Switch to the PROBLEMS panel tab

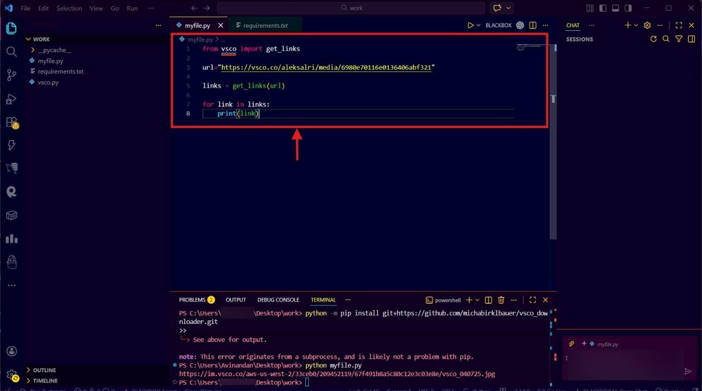tap(196, 300)
